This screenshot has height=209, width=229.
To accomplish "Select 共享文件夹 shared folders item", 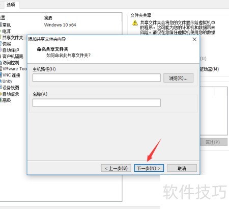I will tap(13, 37).
